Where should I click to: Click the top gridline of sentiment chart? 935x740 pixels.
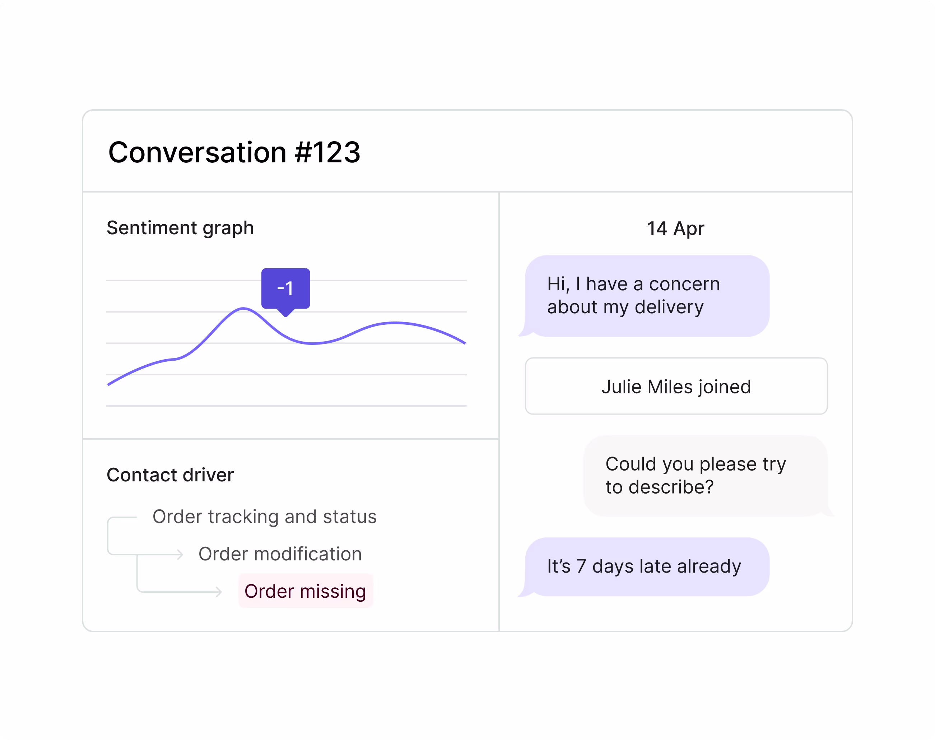pos(286,280)
